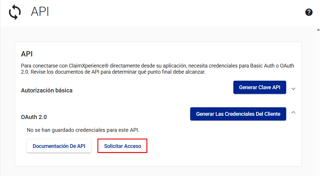The height and width of the screenshot is (176, 320).
Task: Expand the Autorización básica section chevron
Action: pyautogui.click(x=293, y=89)
